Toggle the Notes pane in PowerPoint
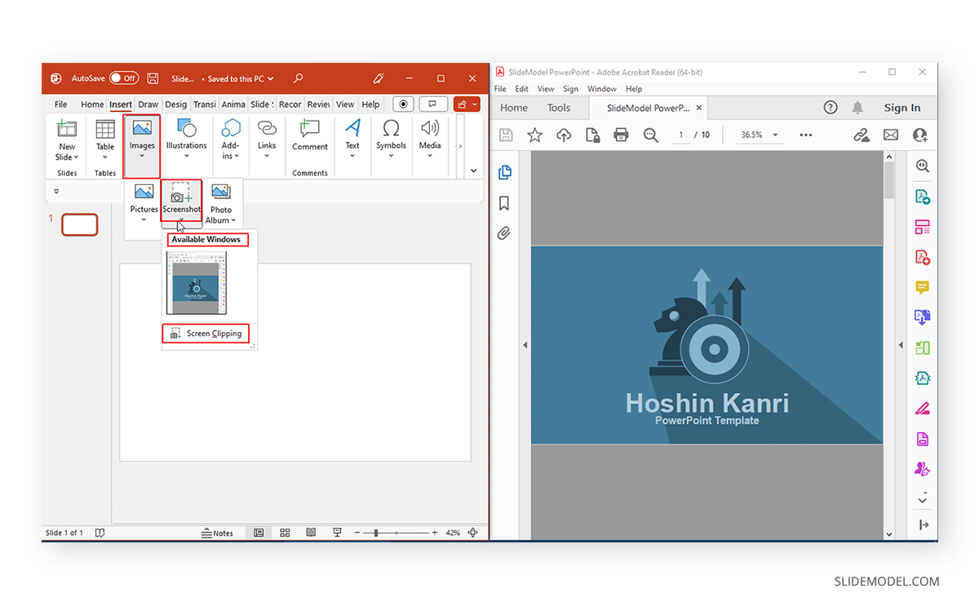 (218, 533)
